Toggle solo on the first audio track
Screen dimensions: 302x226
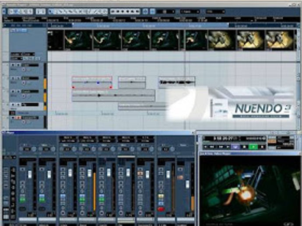point(18,65)
